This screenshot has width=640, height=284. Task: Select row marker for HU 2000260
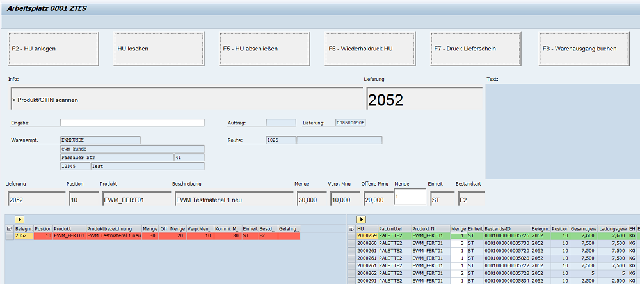click(x=351, y=243)
